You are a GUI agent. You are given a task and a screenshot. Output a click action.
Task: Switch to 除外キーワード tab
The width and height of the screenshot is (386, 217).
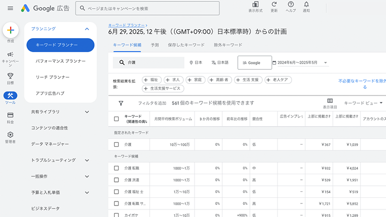(228, 45)
